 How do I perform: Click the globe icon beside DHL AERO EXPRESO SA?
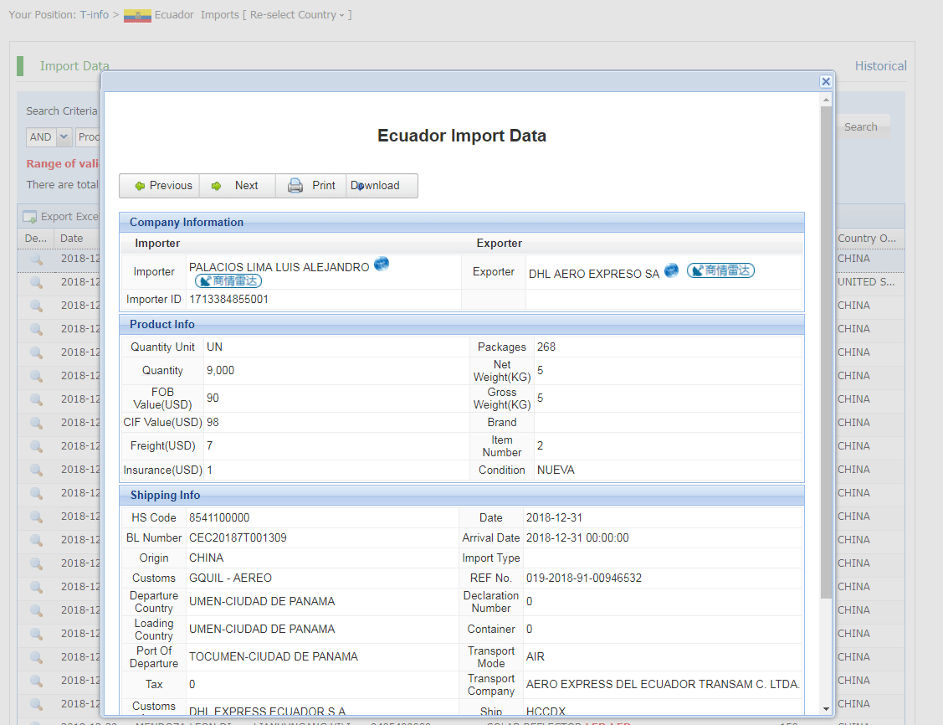click(x=671, y=270)
